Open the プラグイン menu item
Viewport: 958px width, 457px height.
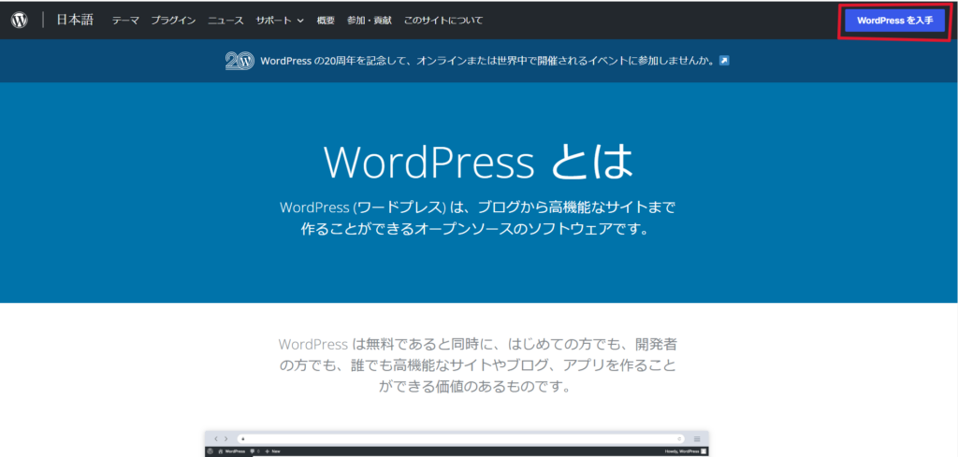173,21
